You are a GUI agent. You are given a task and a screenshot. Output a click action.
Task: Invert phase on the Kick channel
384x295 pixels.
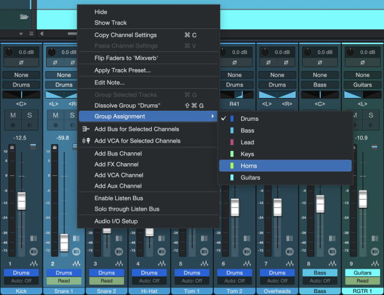click(x=21, y=63)
